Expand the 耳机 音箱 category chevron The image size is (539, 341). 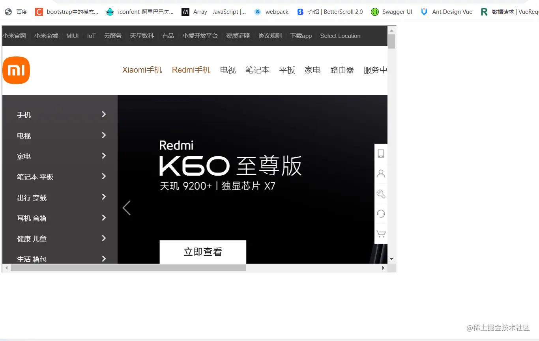(x=104, y=217)
